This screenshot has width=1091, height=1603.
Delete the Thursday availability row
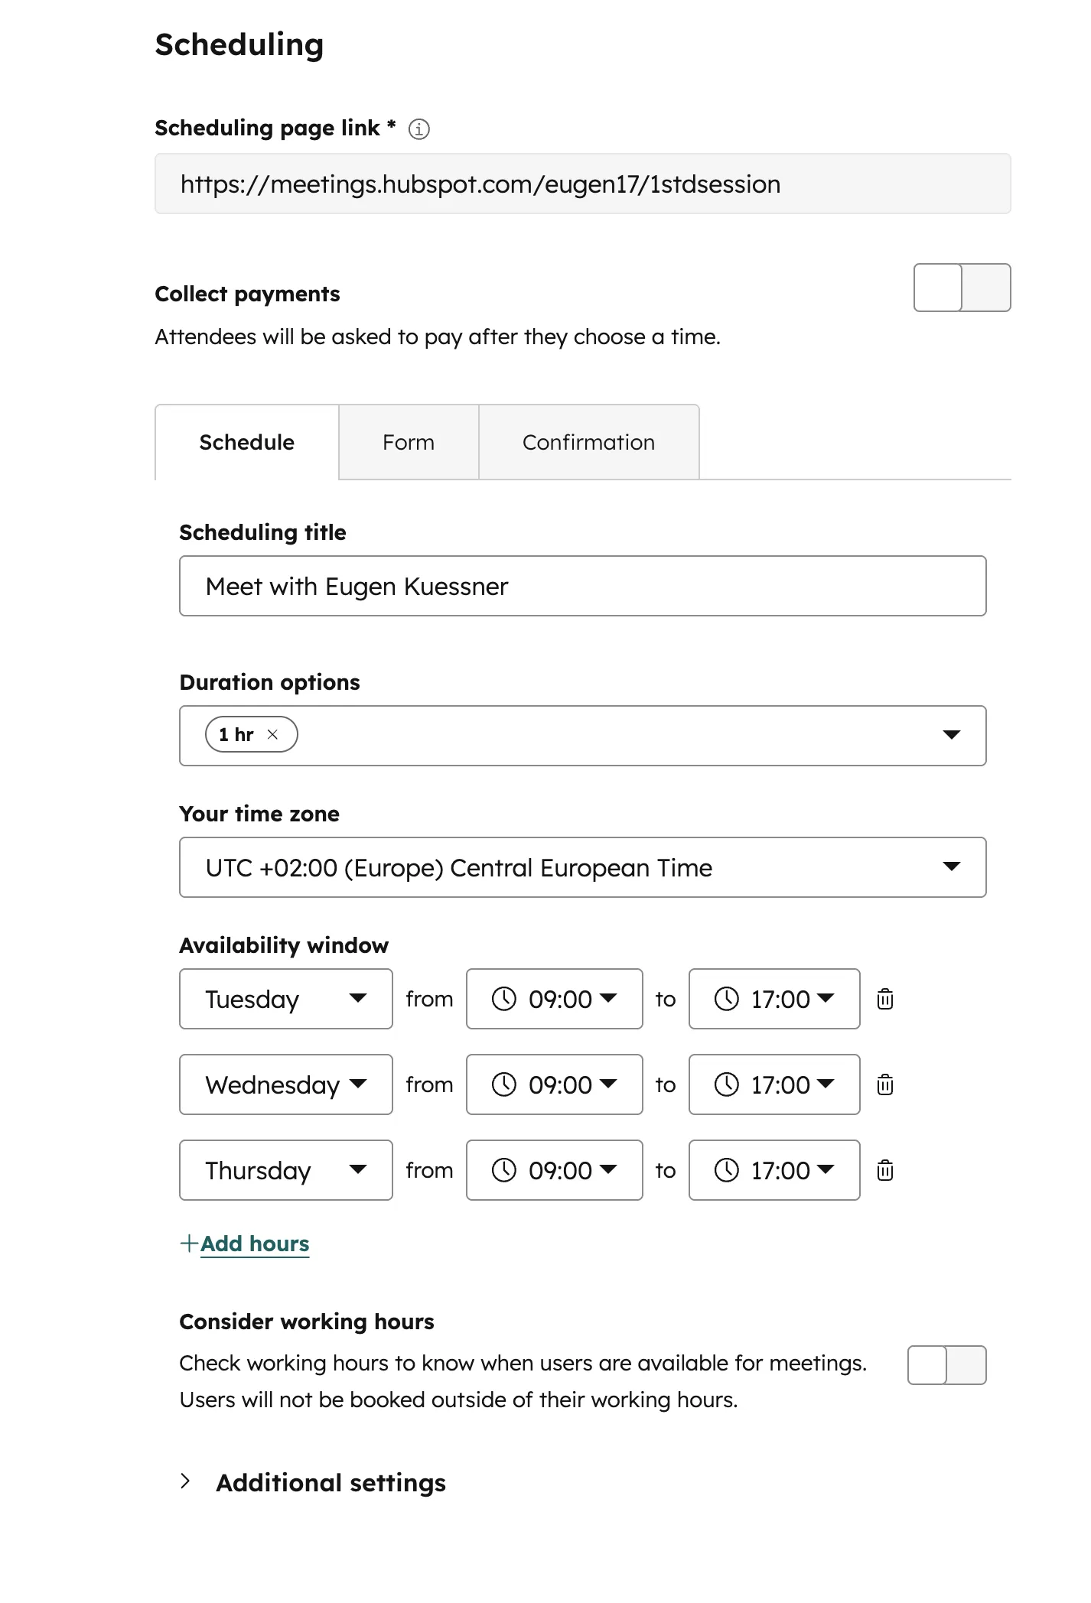tap(885, 1170)
